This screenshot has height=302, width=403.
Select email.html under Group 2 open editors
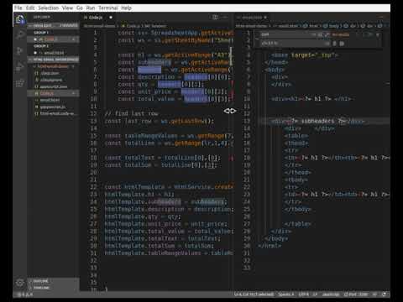(x=53, y=53)
